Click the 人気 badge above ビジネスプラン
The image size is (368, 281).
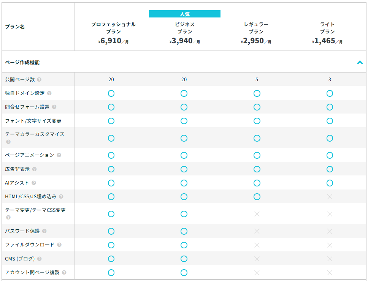(185, 14)
